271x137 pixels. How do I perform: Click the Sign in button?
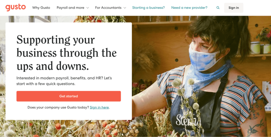pyautogui.click(x=234, y=8)
